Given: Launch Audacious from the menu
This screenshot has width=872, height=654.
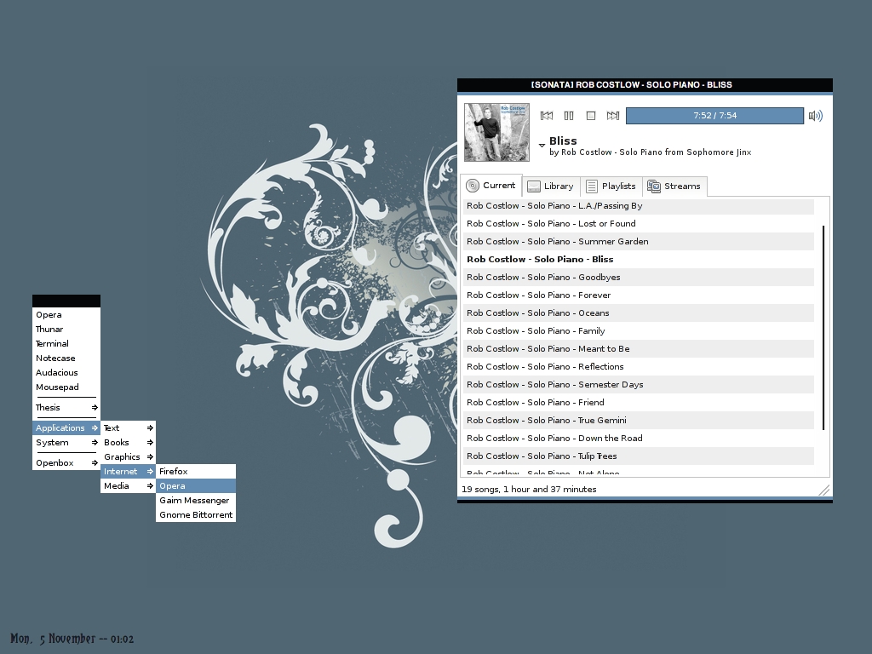Looking at the screenshot, I should coord(66,373).
